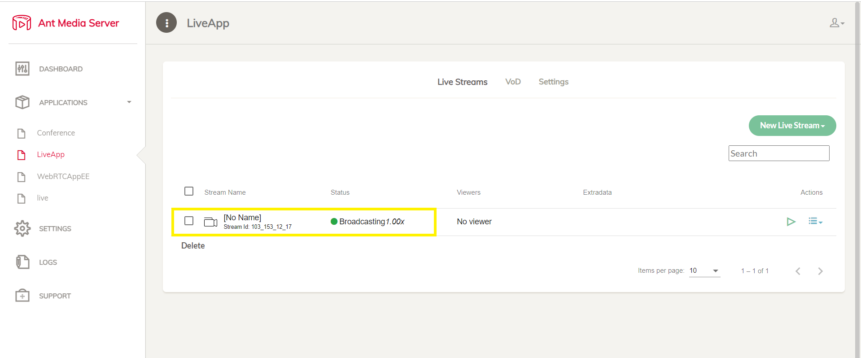Switch to the Live Streams tab

[x=462, y=82]
